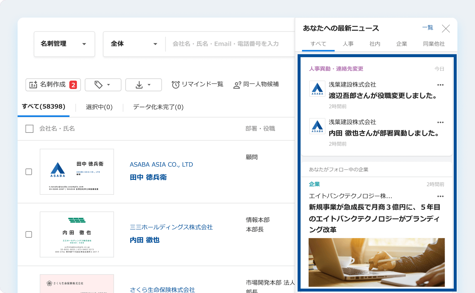Open more options for 渡辺吾郎 news item

(x=441, y=85)
